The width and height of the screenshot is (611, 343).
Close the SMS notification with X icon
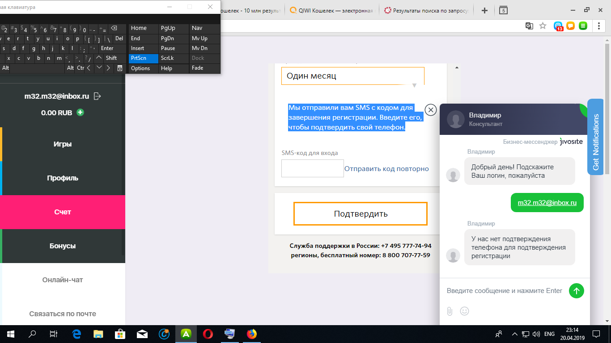430,110
